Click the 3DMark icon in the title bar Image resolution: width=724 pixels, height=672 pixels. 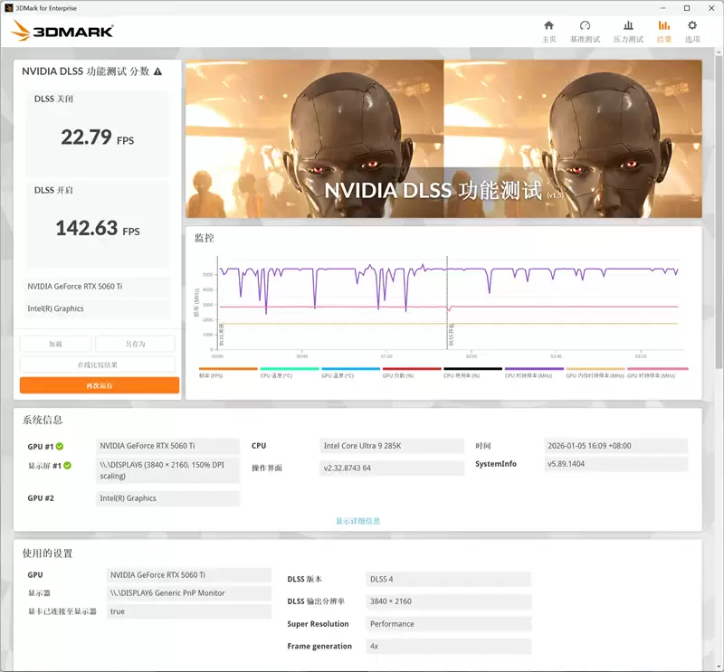tap(9, 7)
